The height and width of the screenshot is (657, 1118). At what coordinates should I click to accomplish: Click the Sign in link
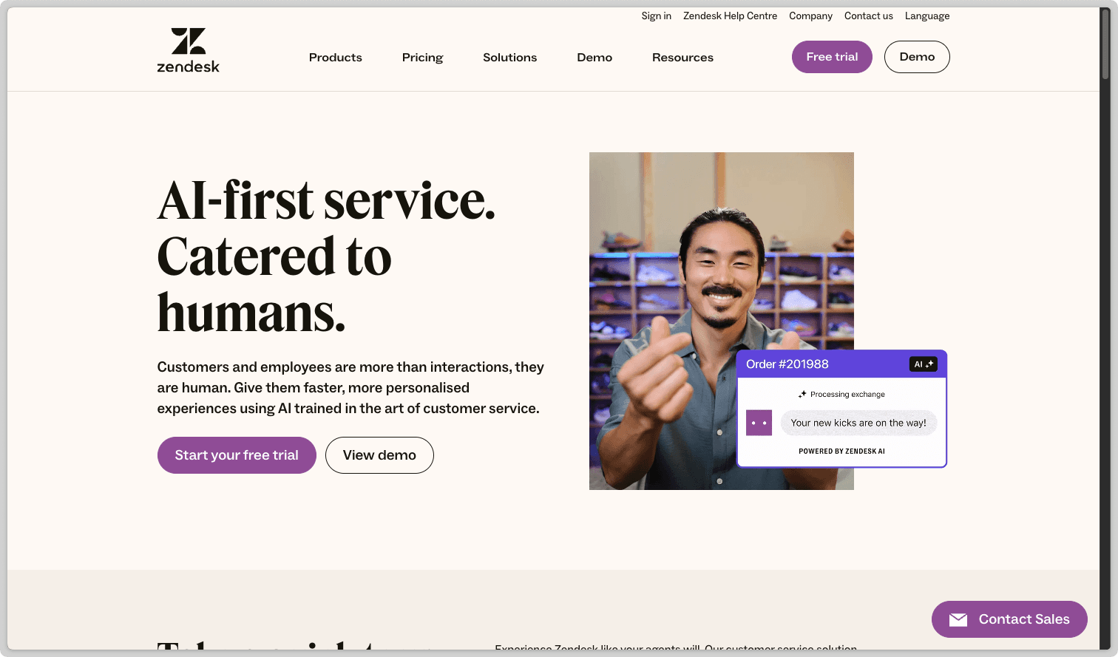(x=657, y=16)
